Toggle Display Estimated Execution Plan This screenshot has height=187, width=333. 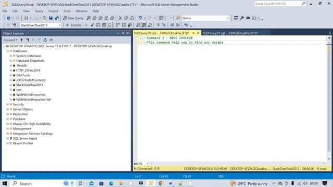pos(98,25)
